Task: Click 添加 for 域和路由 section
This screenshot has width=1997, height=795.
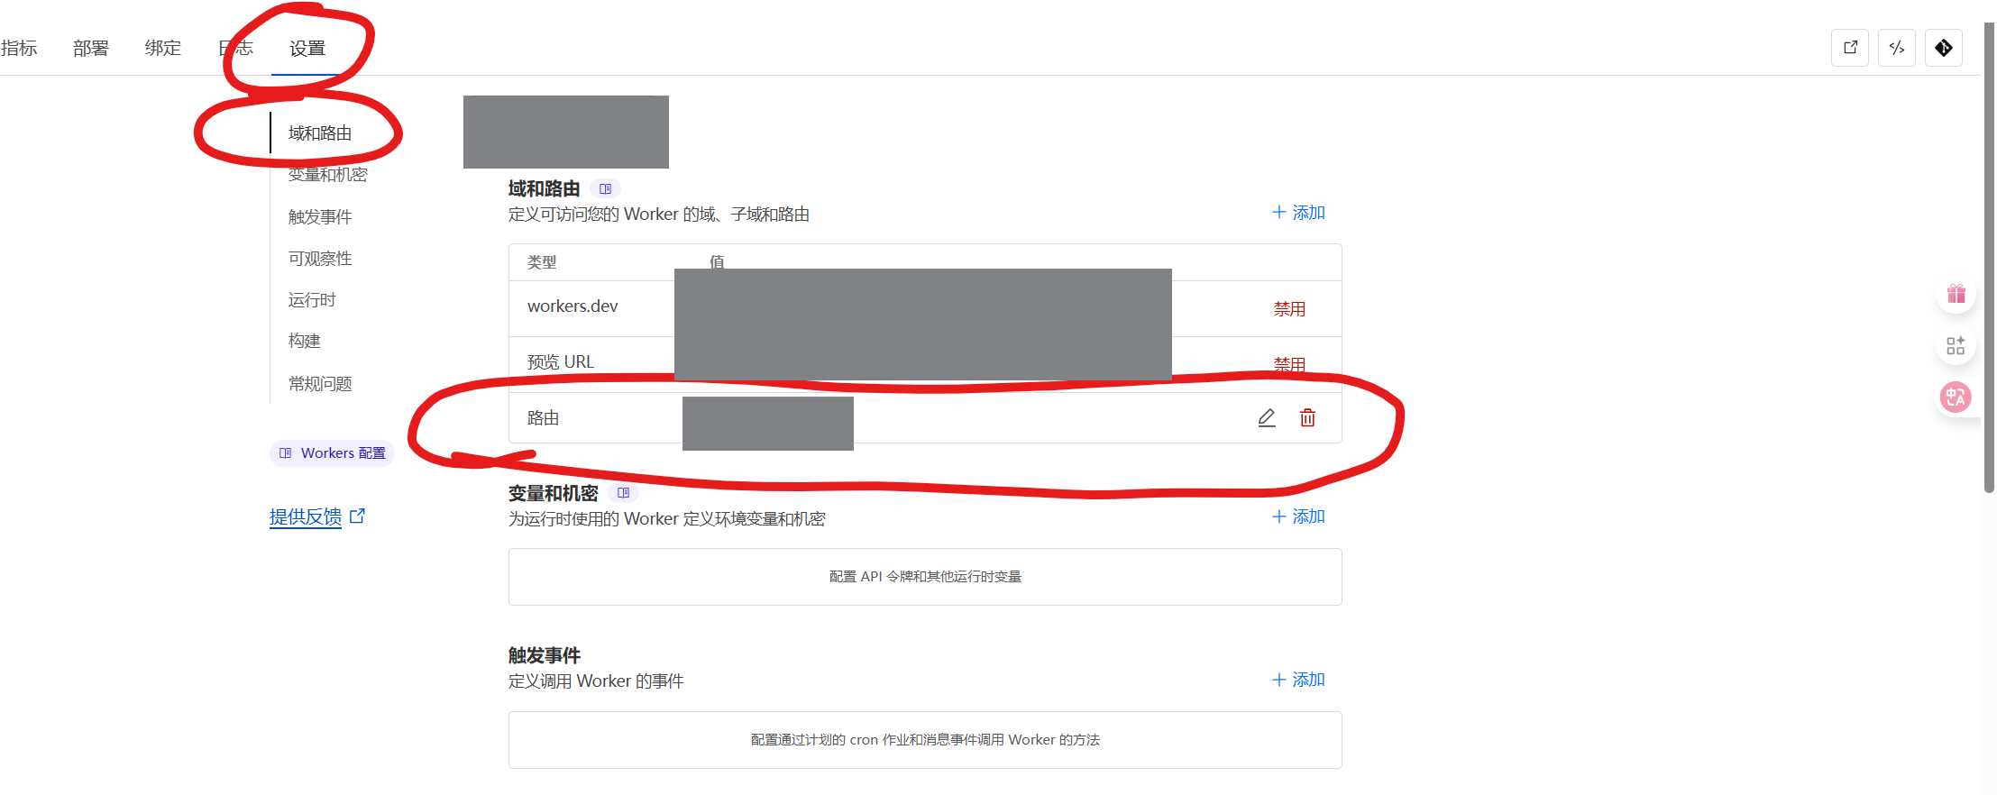Action: pos(1298,213)
